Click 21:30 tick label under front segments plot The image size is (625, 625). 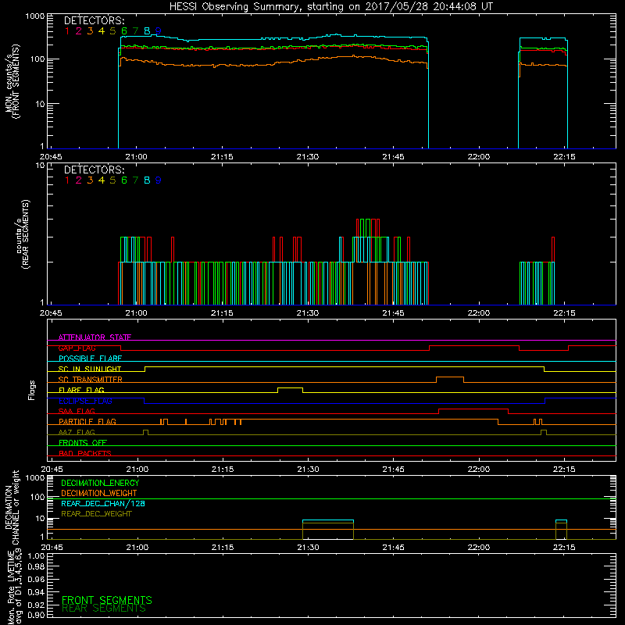pos(308,157)
